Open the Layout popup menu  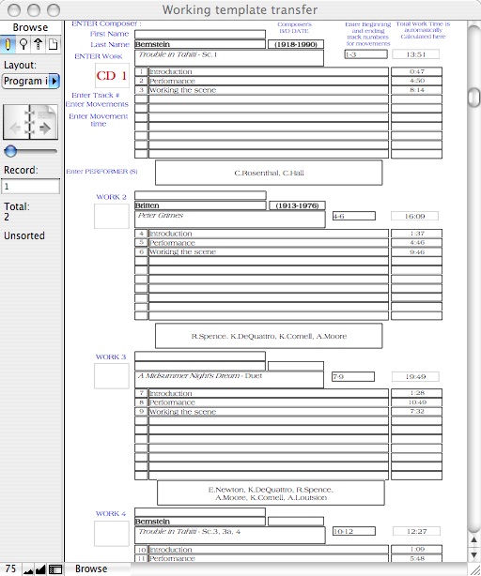tap(31, 81)
